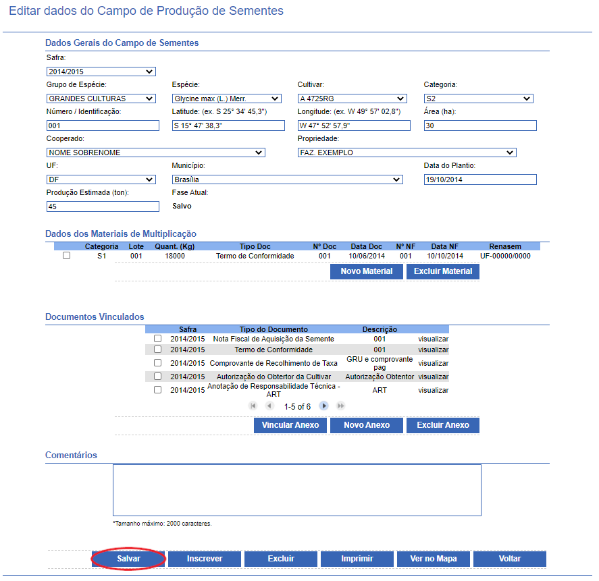Go to next page of linked documents
Screen dimensions: 599x581
(x=324, y=406)
